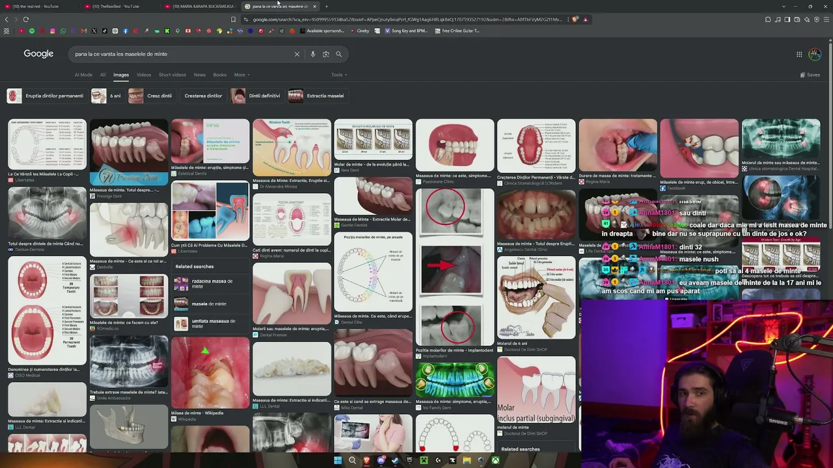
Task: Open Windows taskbar search
Action: [352, 461]
